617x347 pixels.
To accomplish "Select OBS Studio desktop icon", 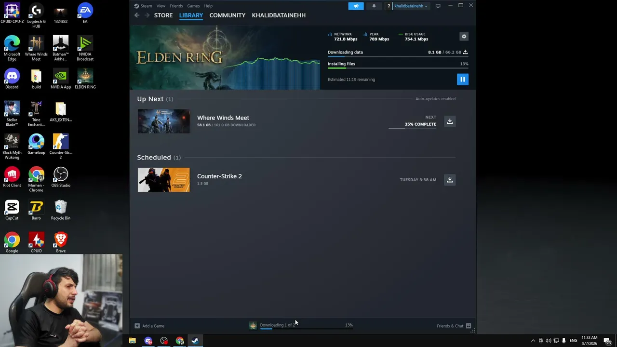I will [x=61, y=178].
